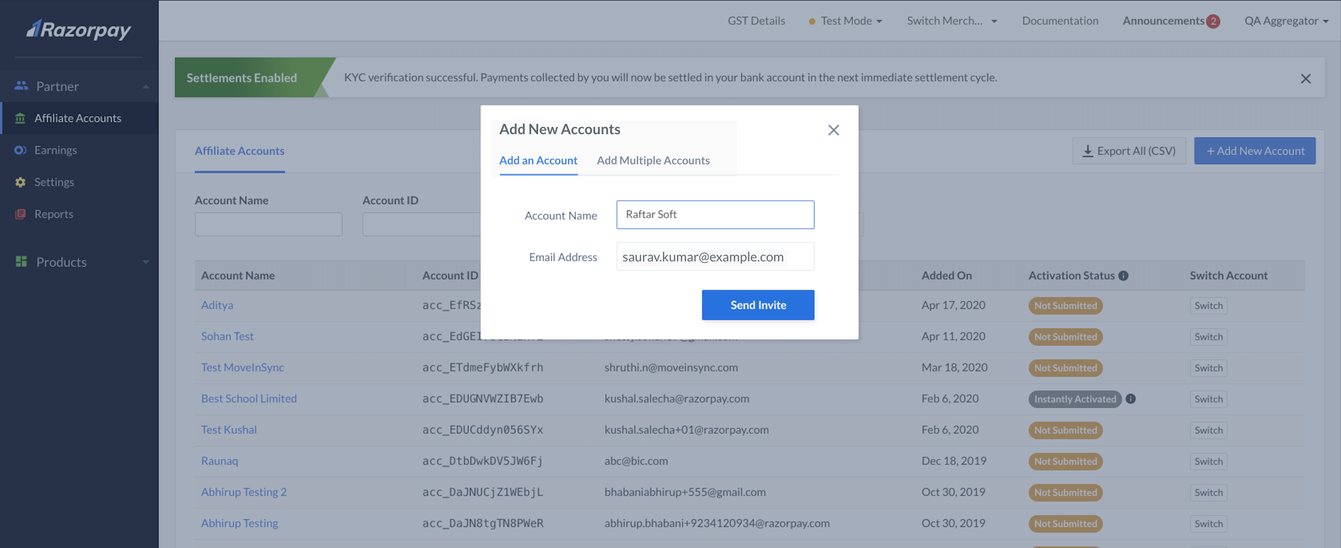Screen dimensions: 1341x548
Task: Click the Razorpay logo
Action: (x=79, y=29)
